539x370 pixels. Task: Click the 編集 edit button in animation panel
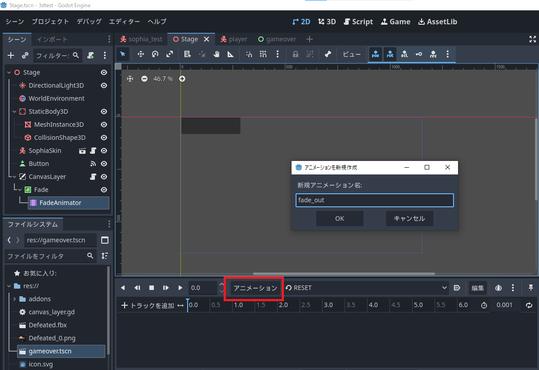(477, 288)
